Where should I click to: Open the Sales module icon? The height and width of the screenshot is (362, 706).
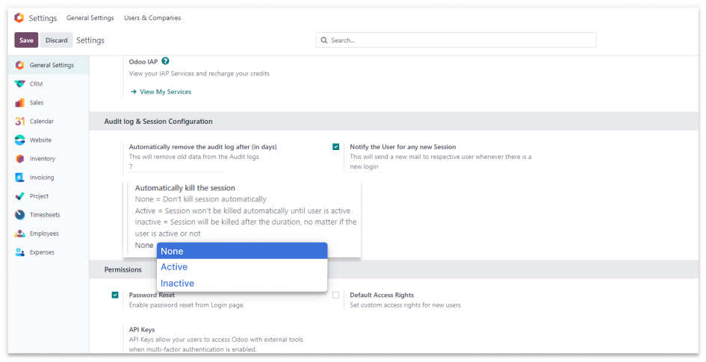20,103
